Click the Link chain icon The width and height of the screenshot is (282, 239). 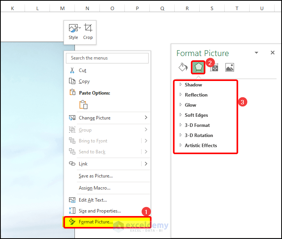pos(72,163)
